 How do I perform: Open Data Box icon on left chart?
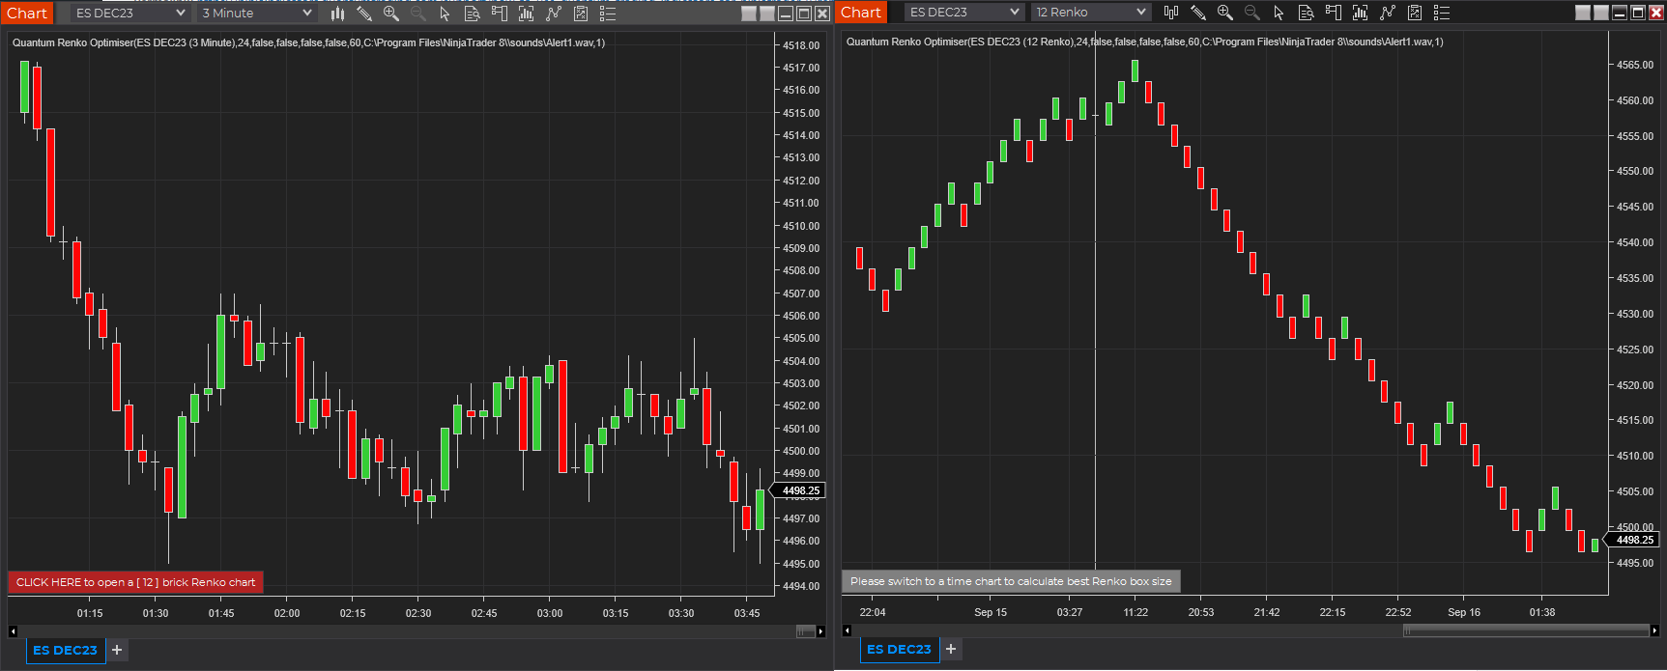pos(473,14)
